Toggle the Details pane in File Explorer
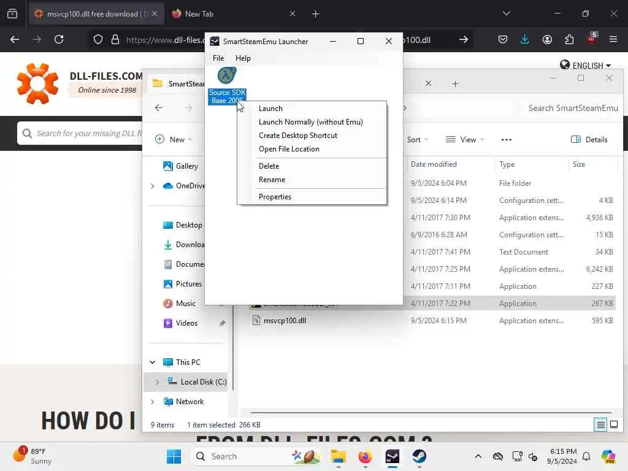 pos(589,140)
